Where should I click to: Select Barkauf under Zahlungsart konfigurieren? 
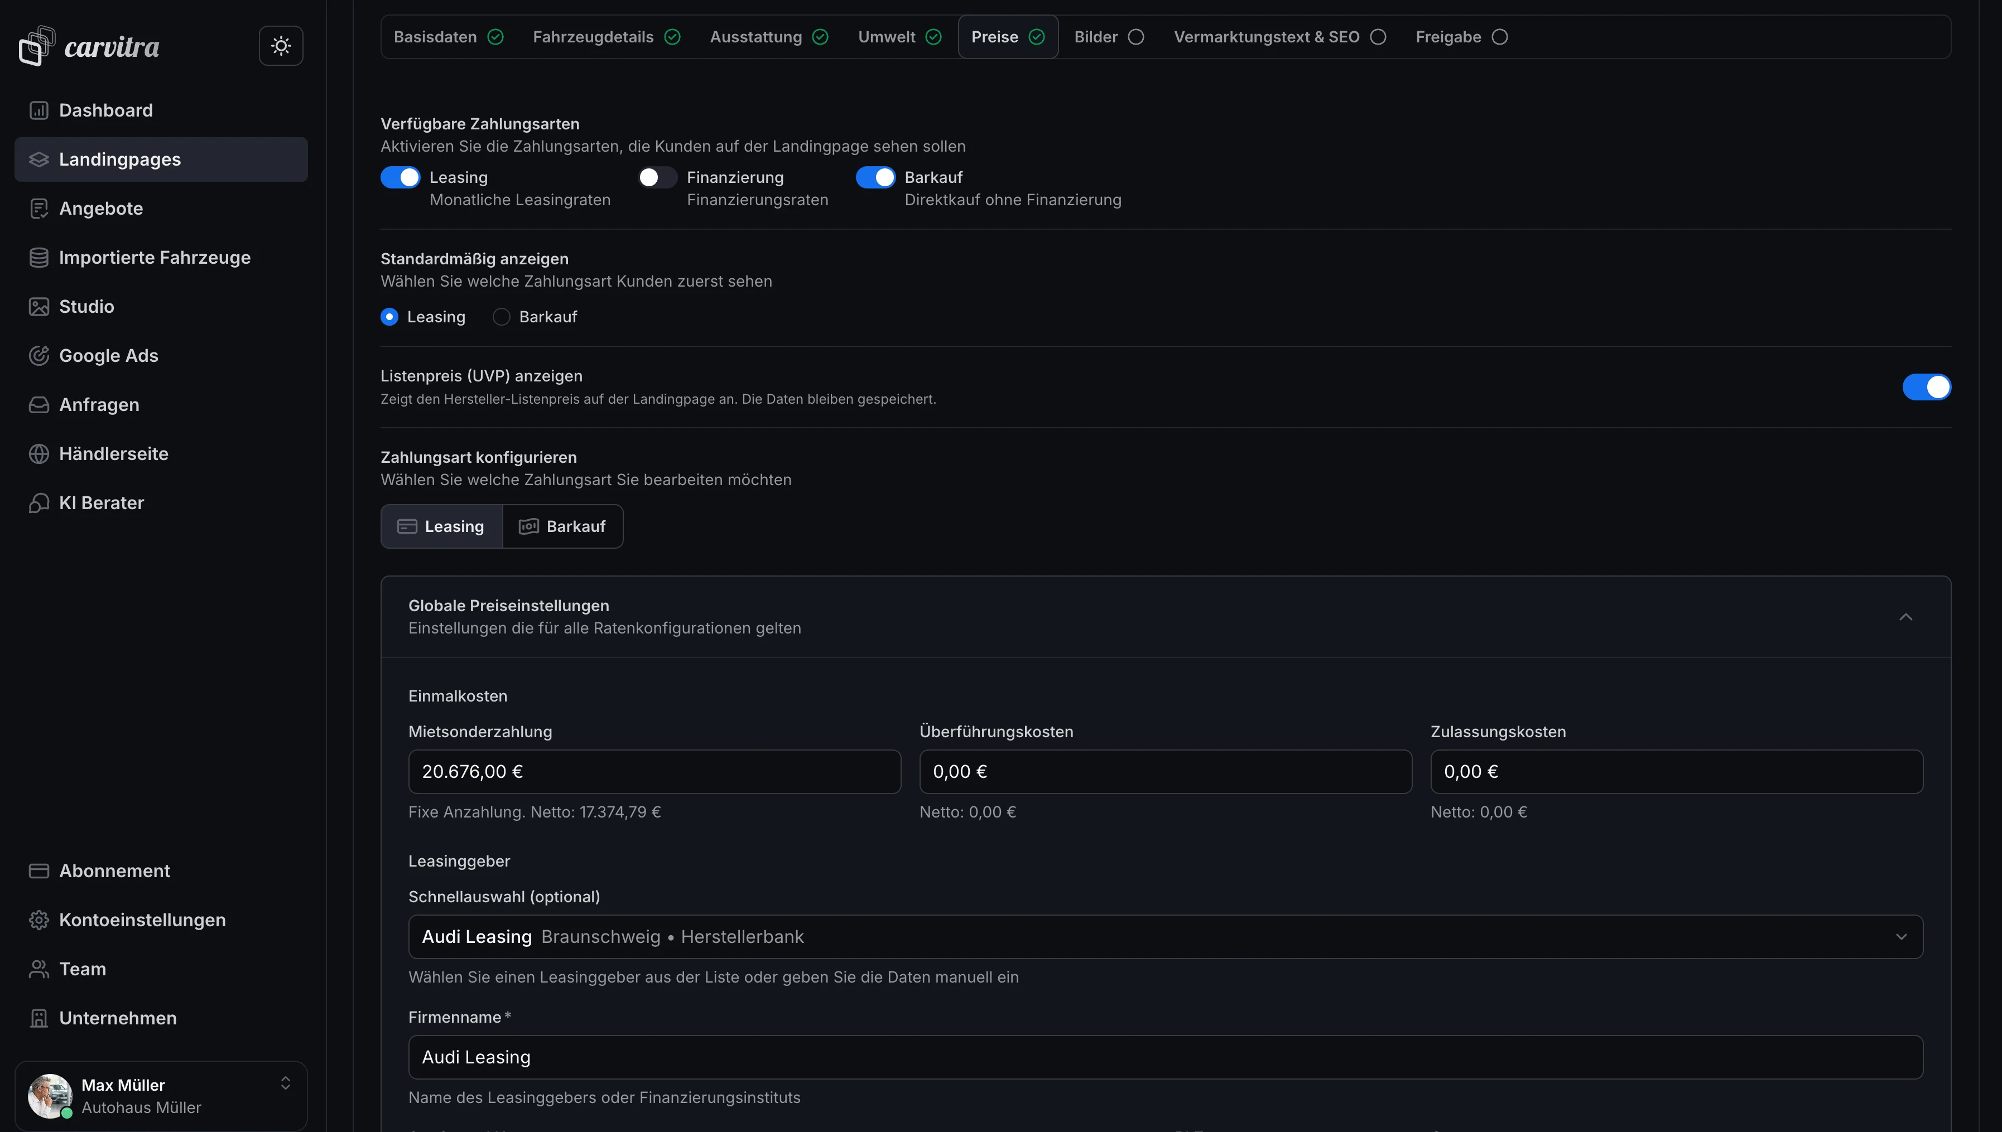(562, 526)
